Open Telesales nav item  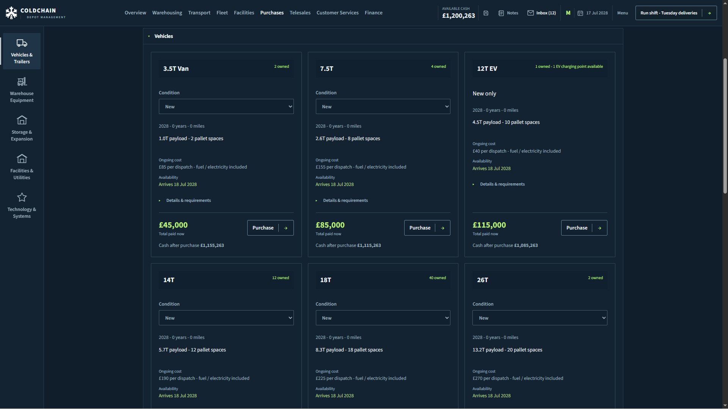(x=300, y=12)
